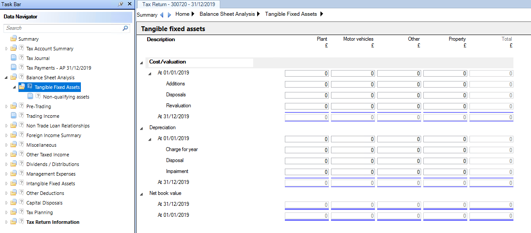Click the Trading Income page icon
Screen dimensions: 531x233
[14, 116]
